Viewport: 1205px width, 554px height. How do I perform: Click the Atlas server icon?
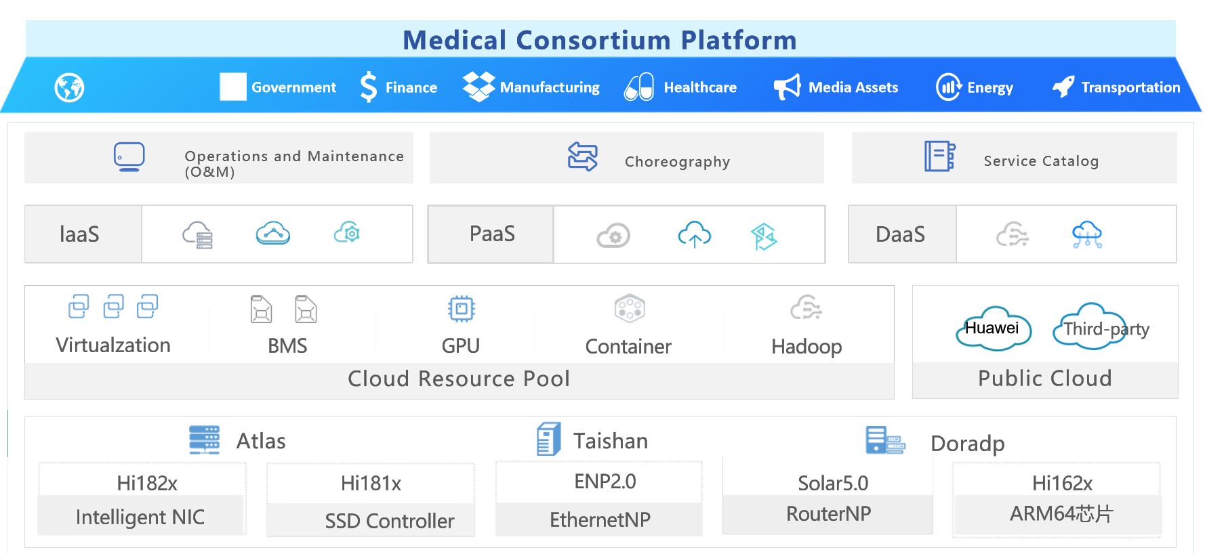click(204, 440)
